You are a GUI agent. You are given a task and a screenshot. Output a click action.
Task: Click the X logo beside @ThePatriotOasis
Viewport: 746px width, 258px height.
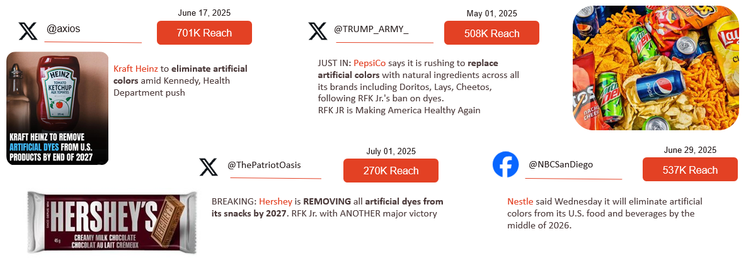click(x=209, y=167)
